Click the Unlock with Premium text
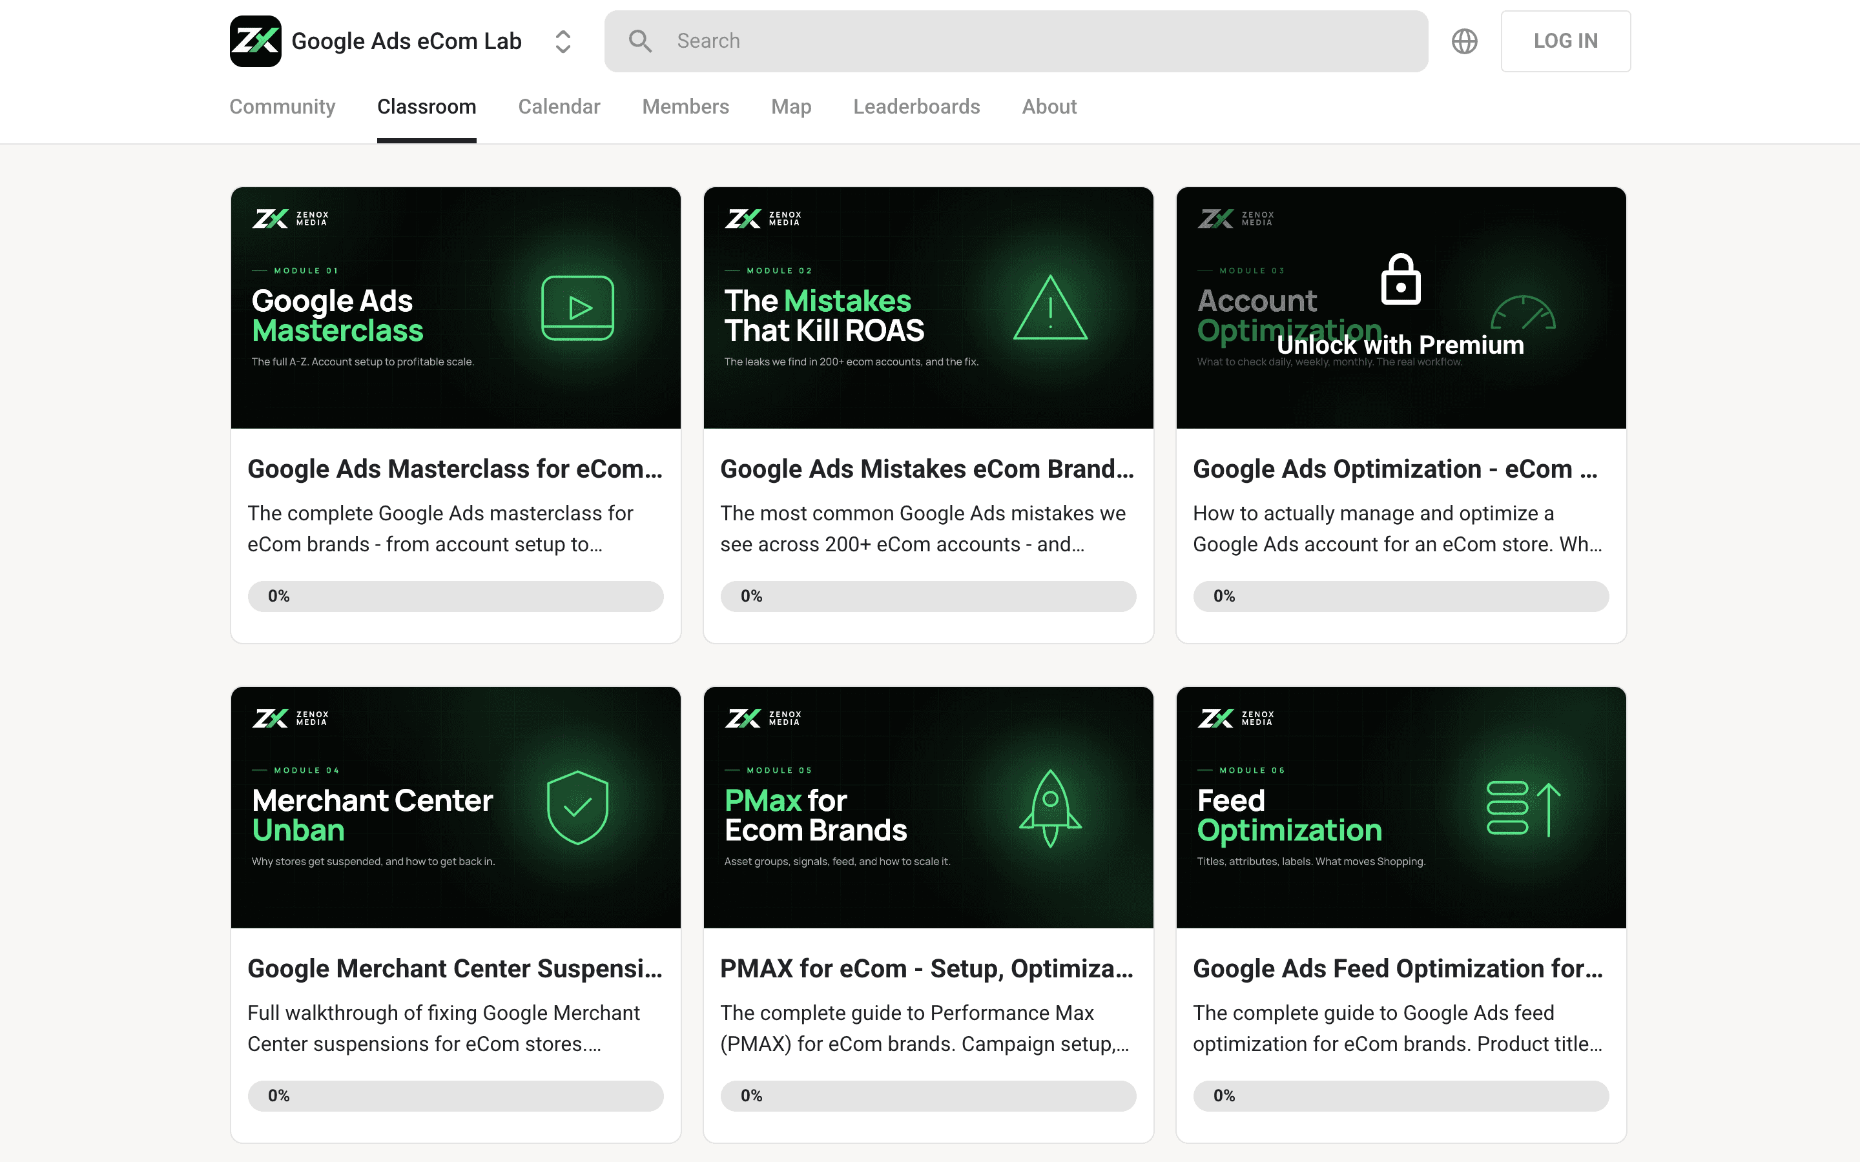 pos(1400,345)
